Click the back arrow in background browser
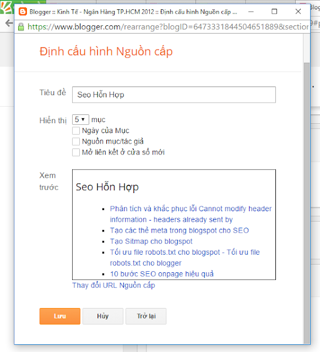 pyautogui.click(x=9, y=23)
